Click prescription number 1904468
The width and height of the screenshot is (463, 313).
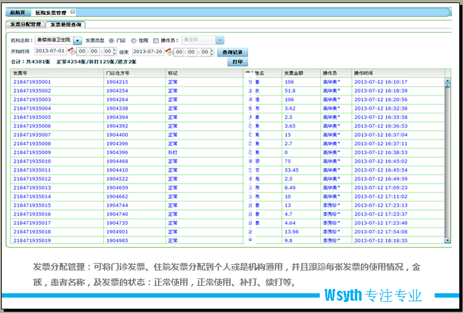pos(117,161)
